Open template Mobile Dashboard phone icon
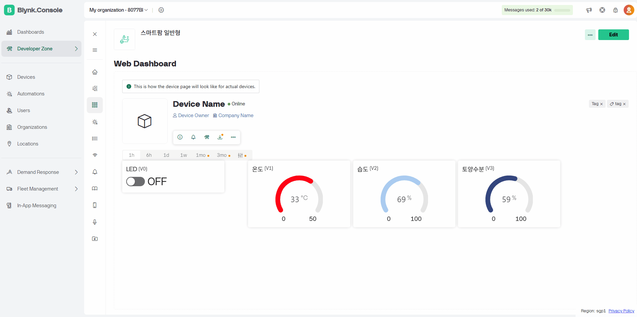The image size is (637, 317). click(95, 205)
